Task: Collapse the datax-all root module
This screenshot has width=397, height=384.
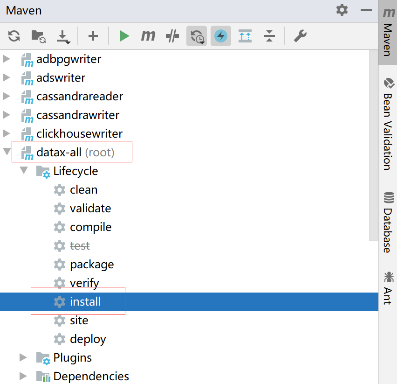Action: pyautogui.click(x=7, y=152)
